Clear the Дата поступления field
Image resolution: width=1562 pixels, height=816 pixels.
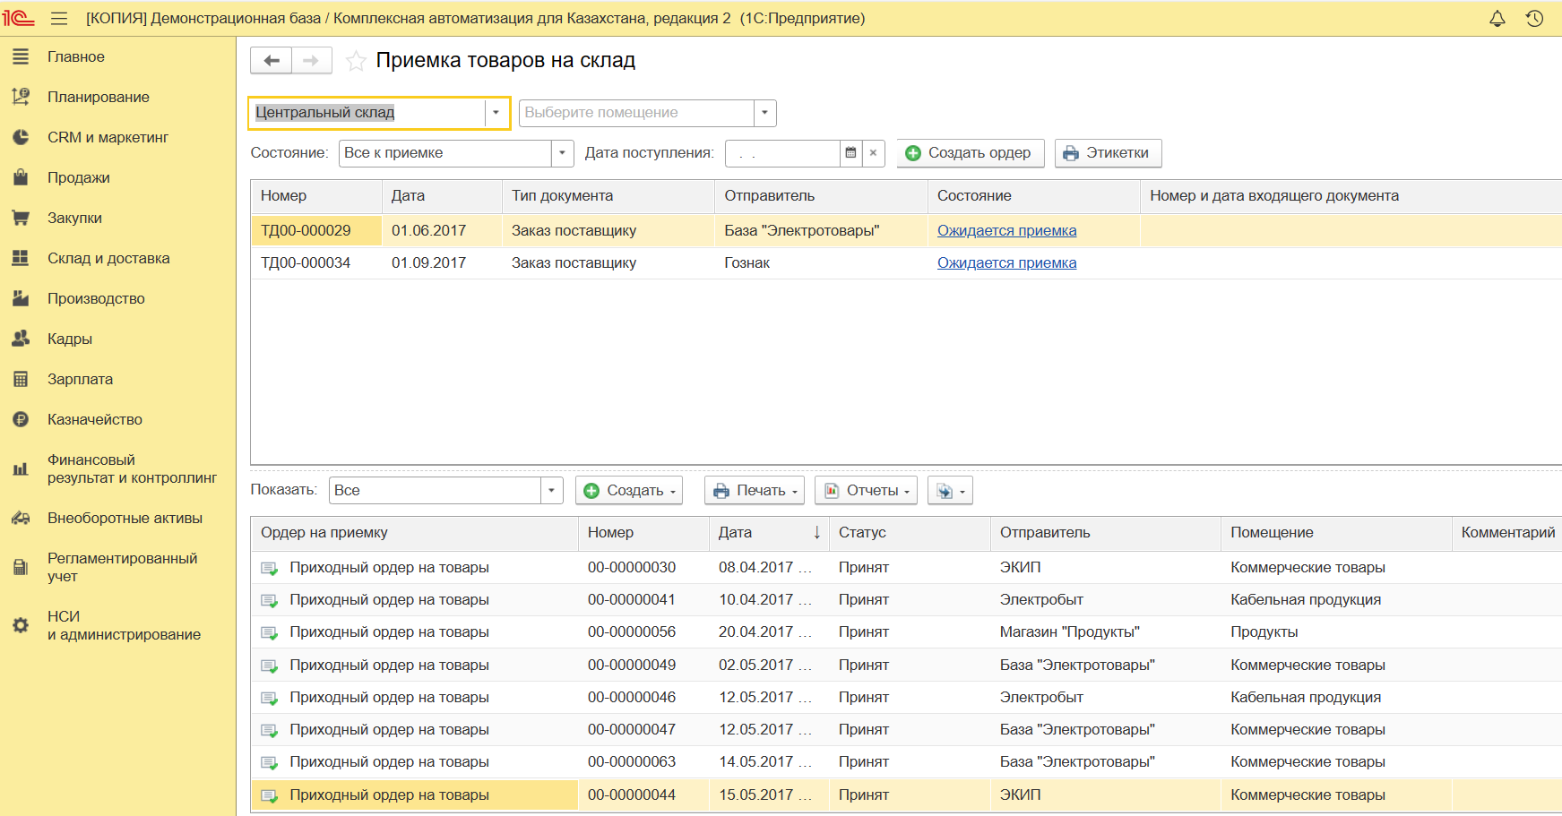(873, 153)
